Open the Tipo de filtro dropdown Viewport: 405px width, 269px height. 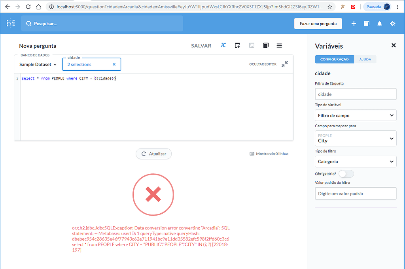click(355, 161)
